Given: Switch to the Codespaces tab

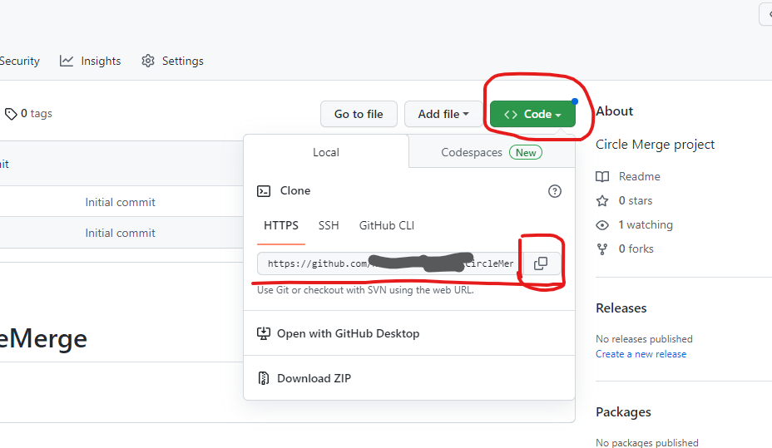Looking at the screenshot, I should tap(492, 152).
